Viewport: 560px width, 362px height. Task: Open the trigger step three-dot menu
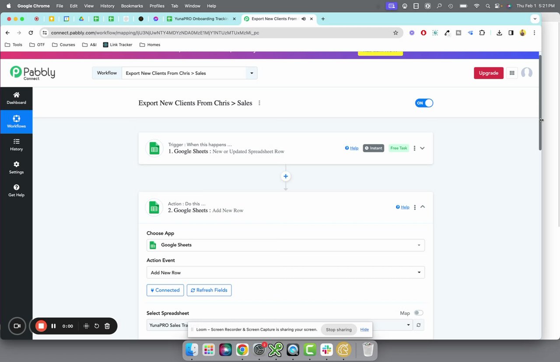tap(414, 148)
